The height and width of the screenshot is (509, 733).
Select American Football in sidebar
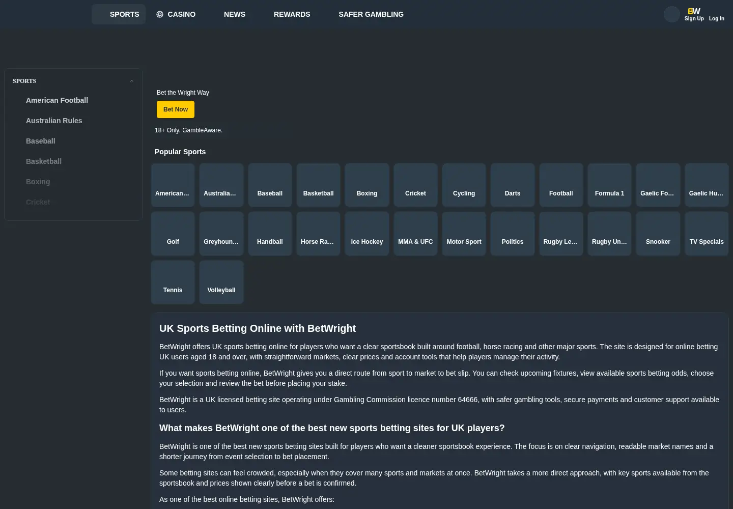coord(57,100)
